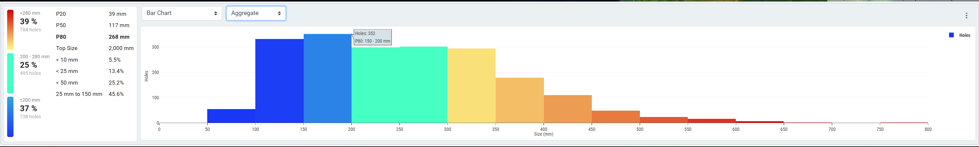Select the 200-250 mm green bar
979x147 pixels.
pyautogui.click(x=376, y=85)
